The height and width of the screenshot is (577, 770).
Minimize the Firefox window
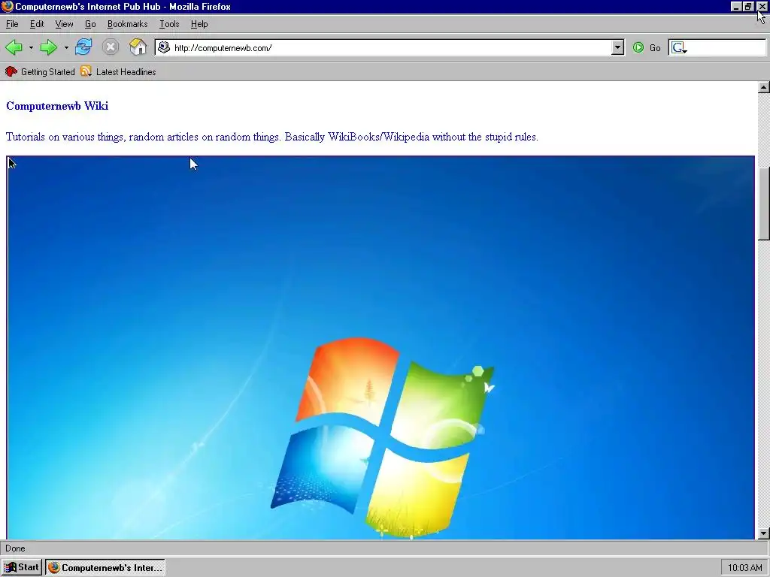pos(735,6)
